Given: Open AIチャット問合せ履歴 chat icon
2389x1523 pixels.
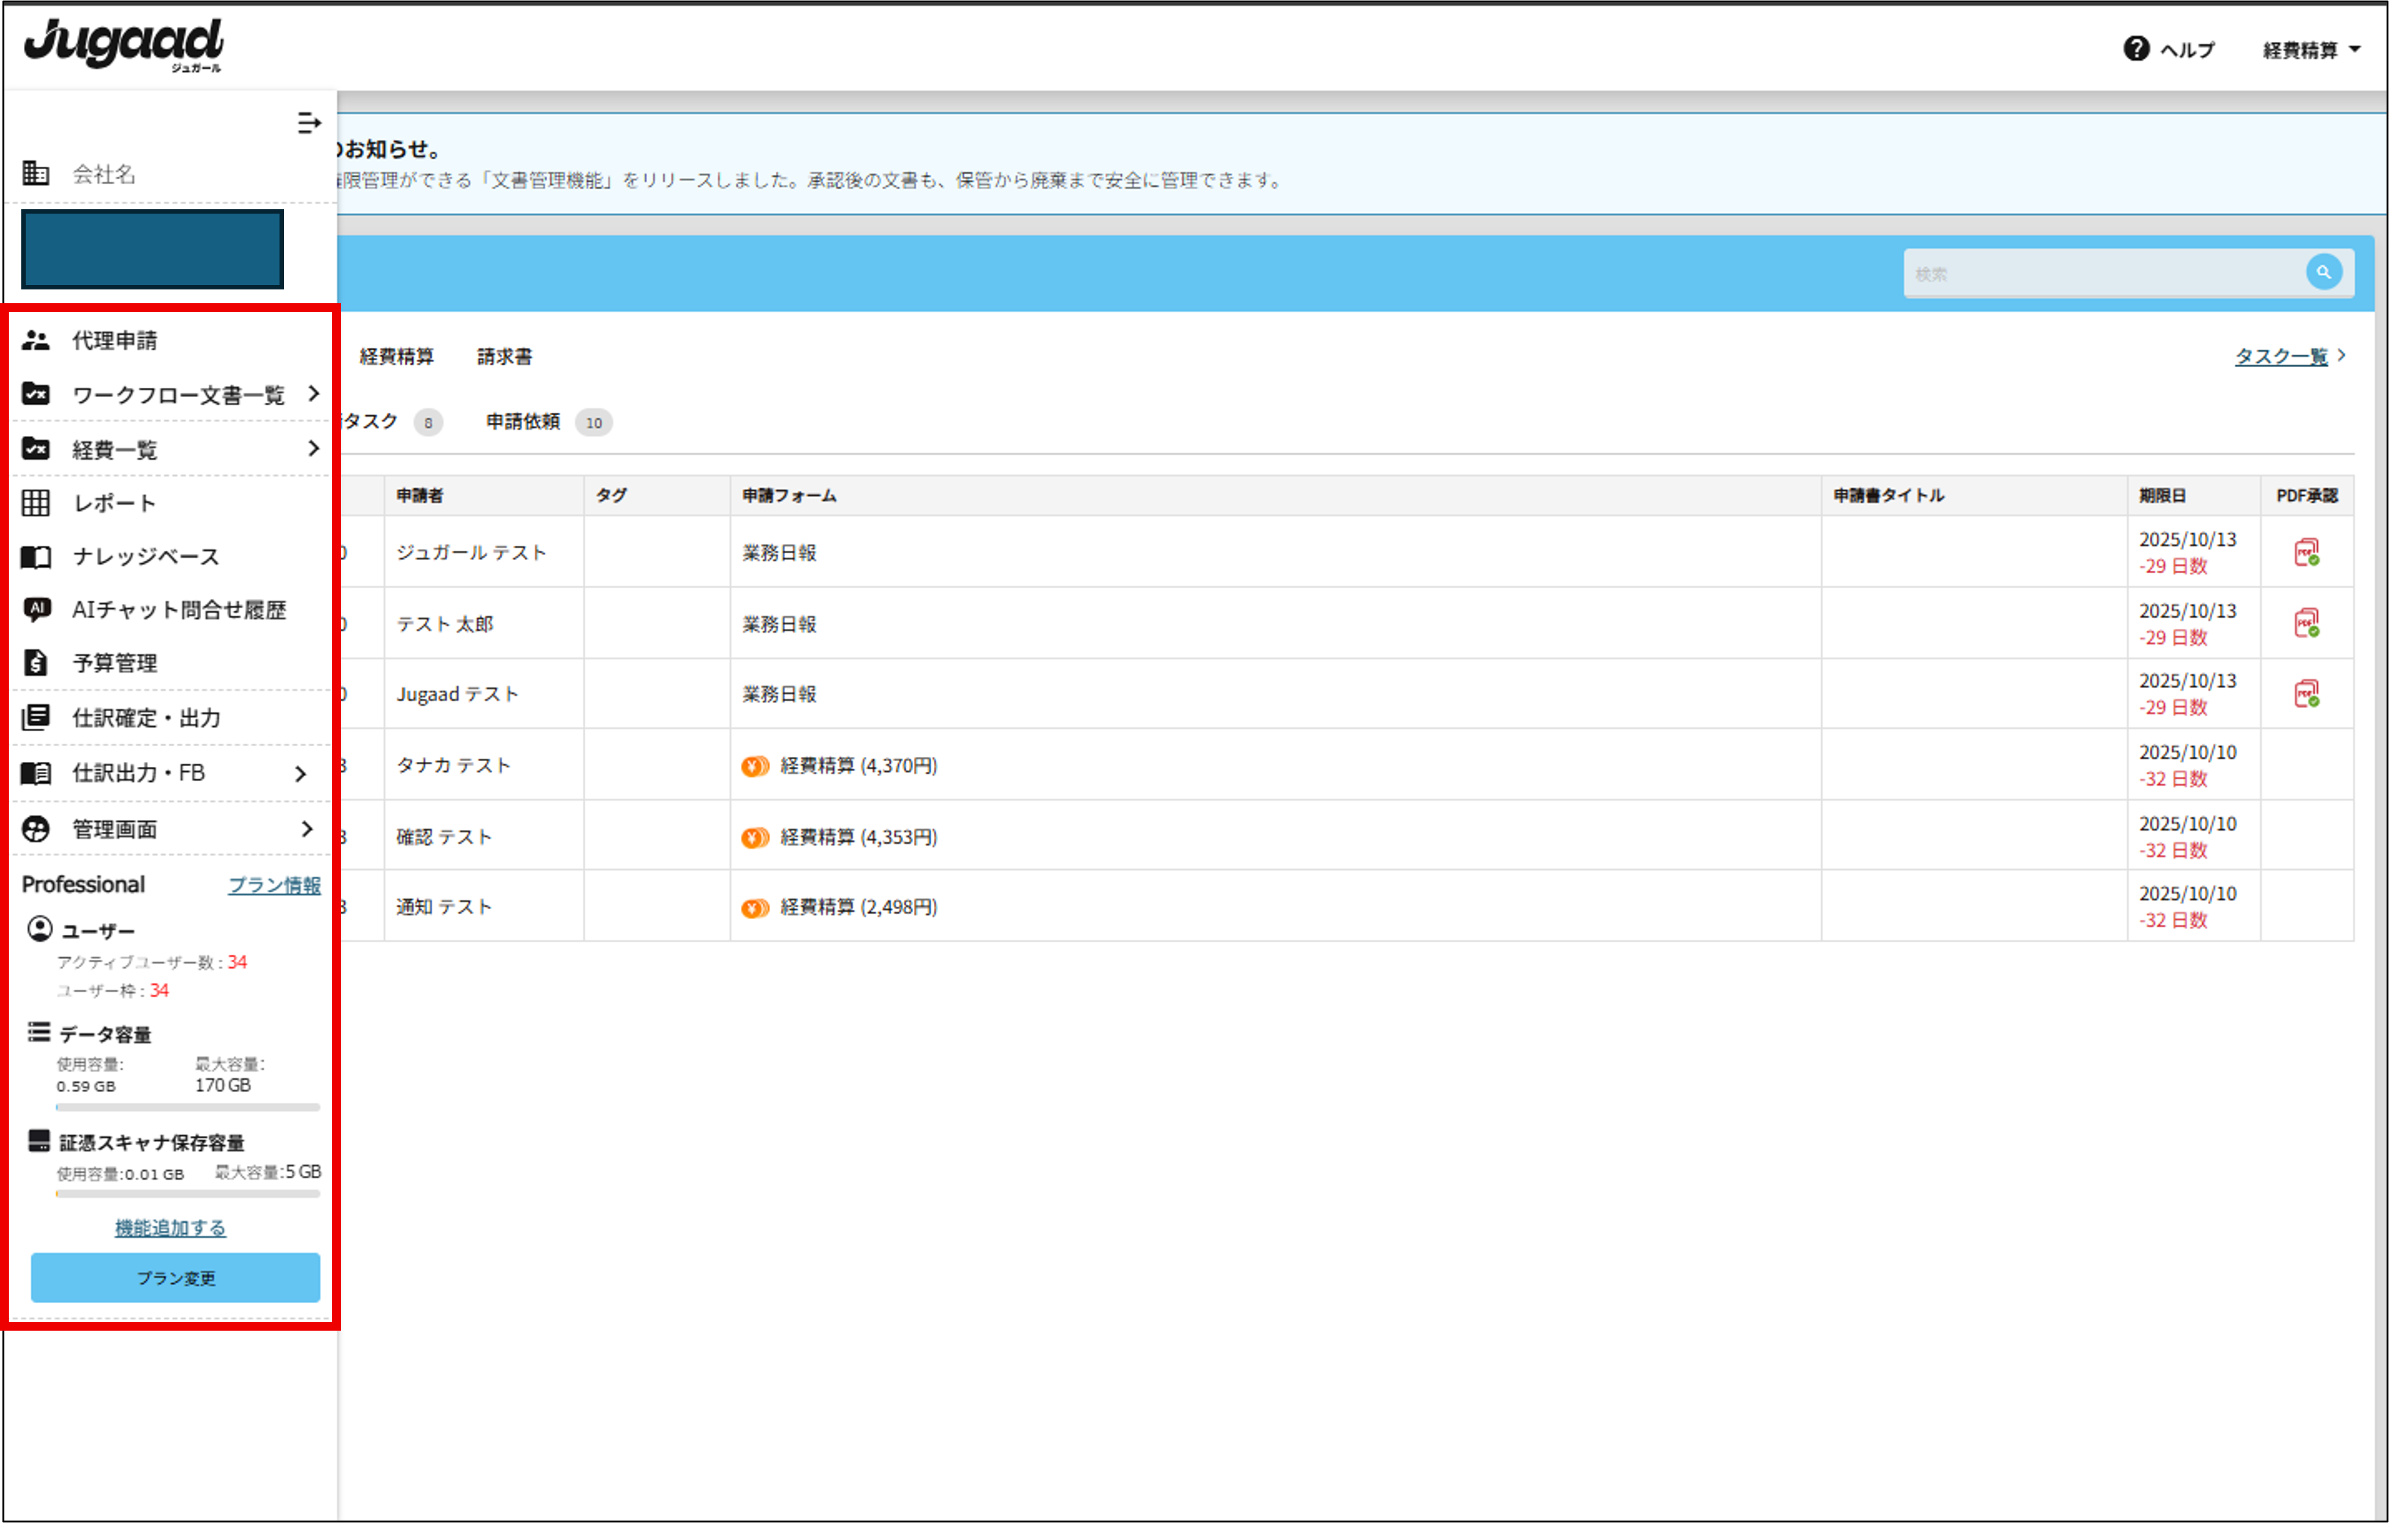Looking at the screenshot, I should [x=37, y=609].
